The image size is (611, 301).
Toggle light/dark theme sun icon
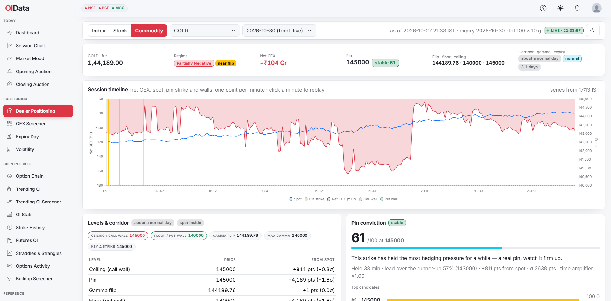pyautogui.click(x=560, y=8)
